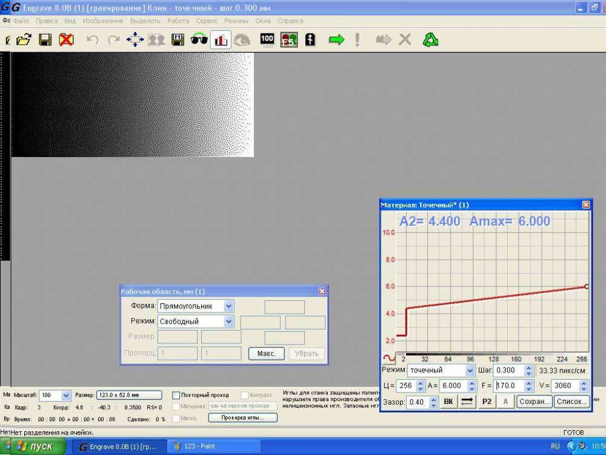Open the Изображение menu
The width and height of the screenshot is (606, 455).
point(103,21)
